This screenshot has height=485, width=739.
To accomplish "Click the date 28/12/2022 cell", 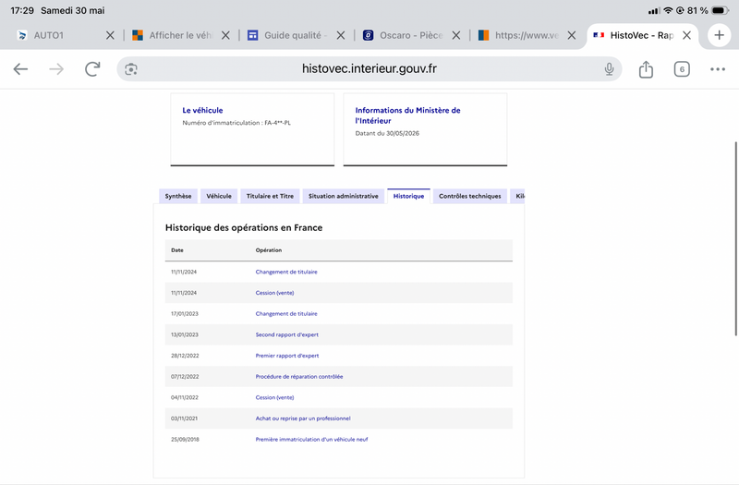I will [x=185, y=356].
